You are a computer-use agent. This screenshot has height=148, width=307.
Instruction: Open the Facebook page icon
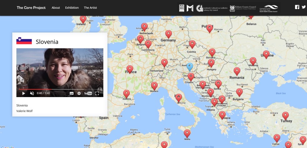click(x=297, y=7)
